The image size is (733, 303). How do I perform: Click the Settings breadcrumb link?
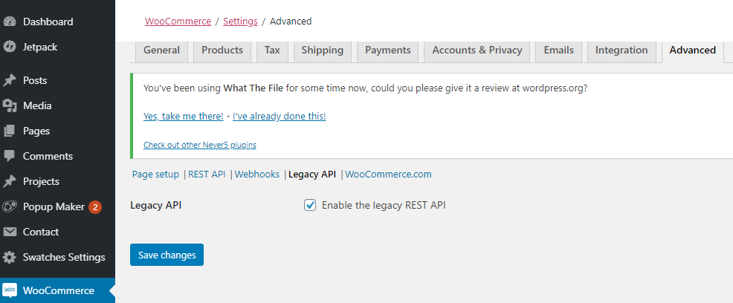pyautogui.click(x=240, y=22)
